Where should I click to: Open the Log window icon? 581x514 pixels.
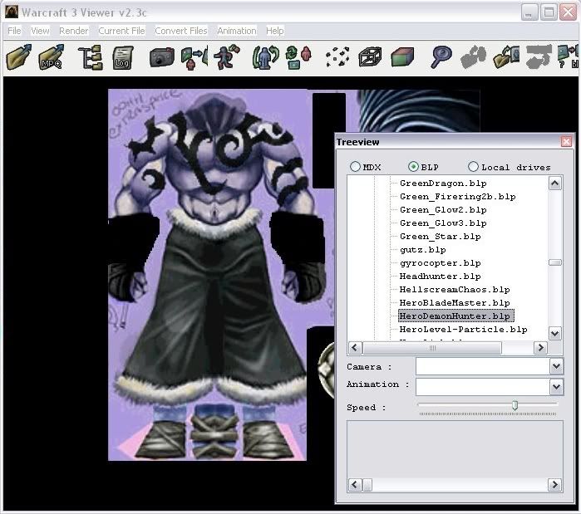(123, 57)
